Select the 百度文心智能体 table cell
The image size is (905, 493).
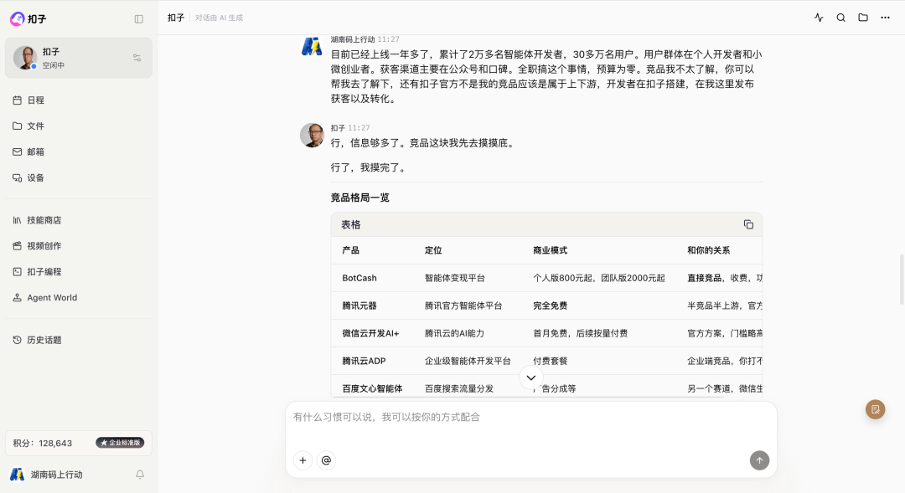coord(372,388)
